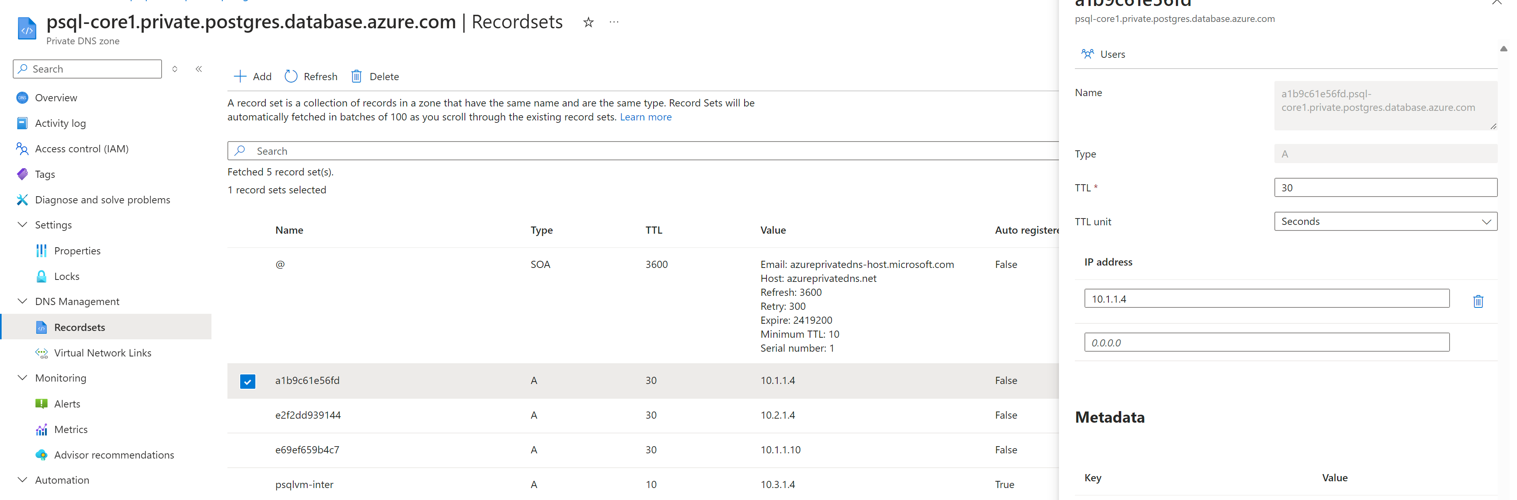Viewport: 1517px width, 500px height.
Task: Click the @ SOA record name
Action: [280, 264]
